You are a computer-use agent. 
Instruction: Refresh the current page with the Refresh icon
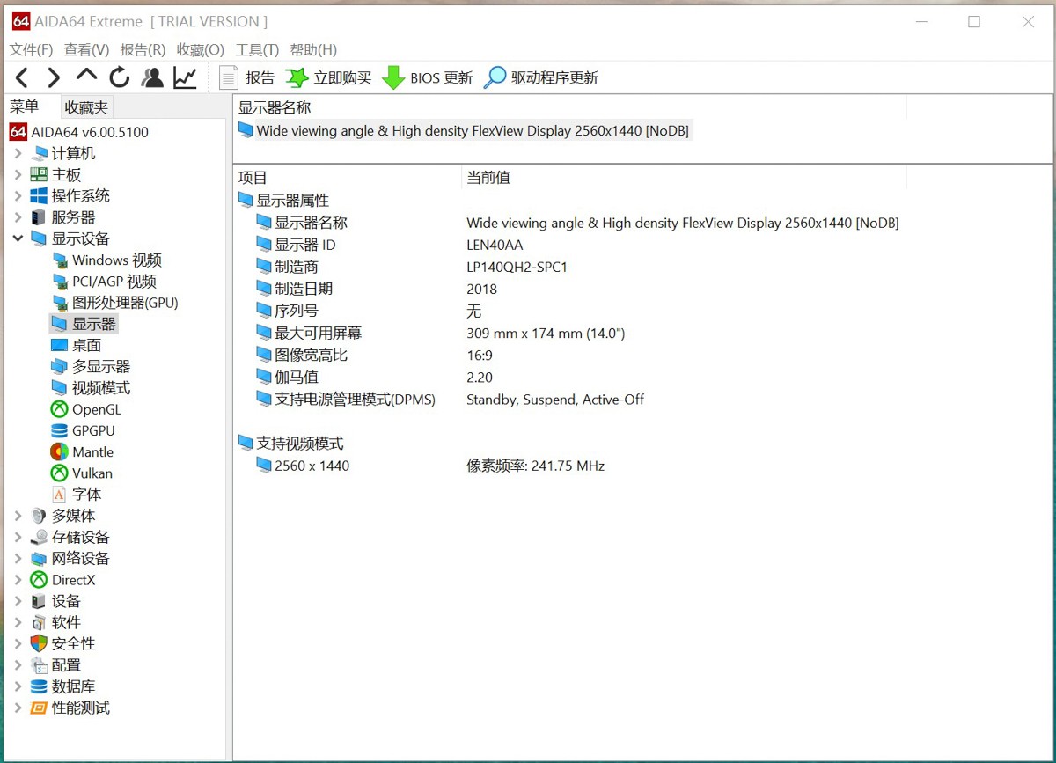point(119,77)
